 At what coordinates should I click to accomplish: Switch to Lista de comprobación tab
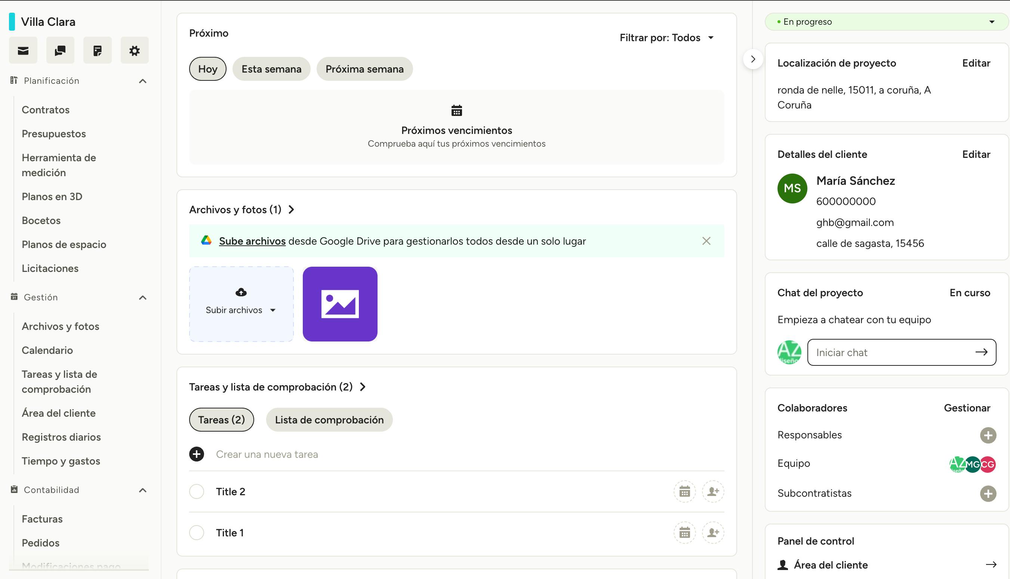point(329,420)
